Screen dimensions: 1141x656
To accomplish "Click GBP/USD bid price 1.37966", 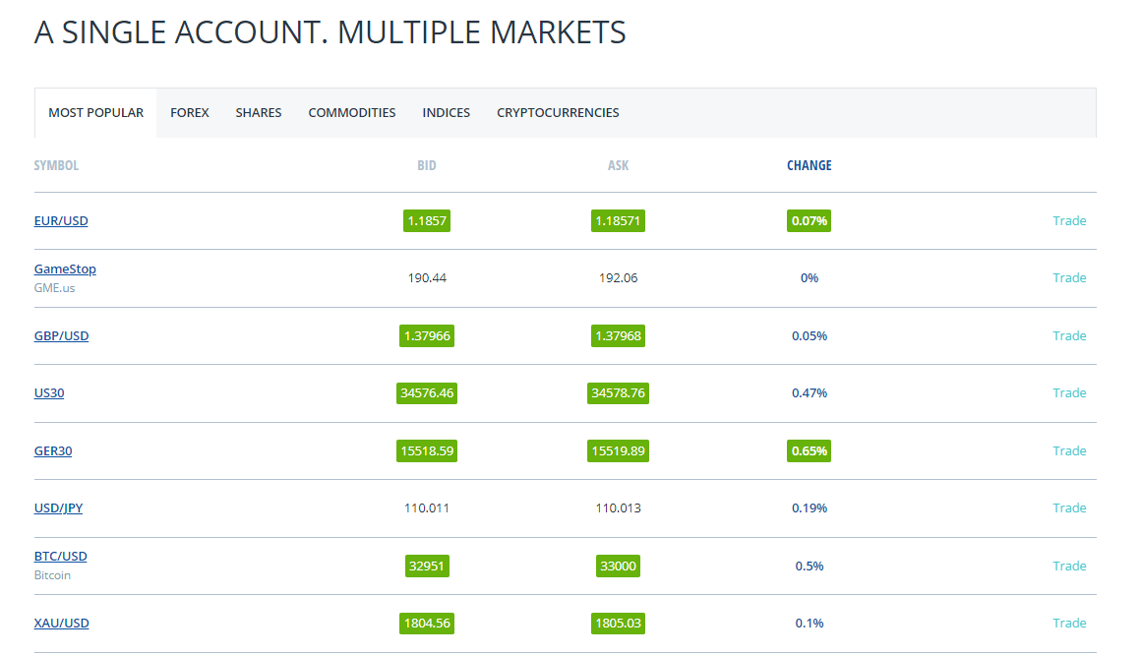I will click(427, 335).
